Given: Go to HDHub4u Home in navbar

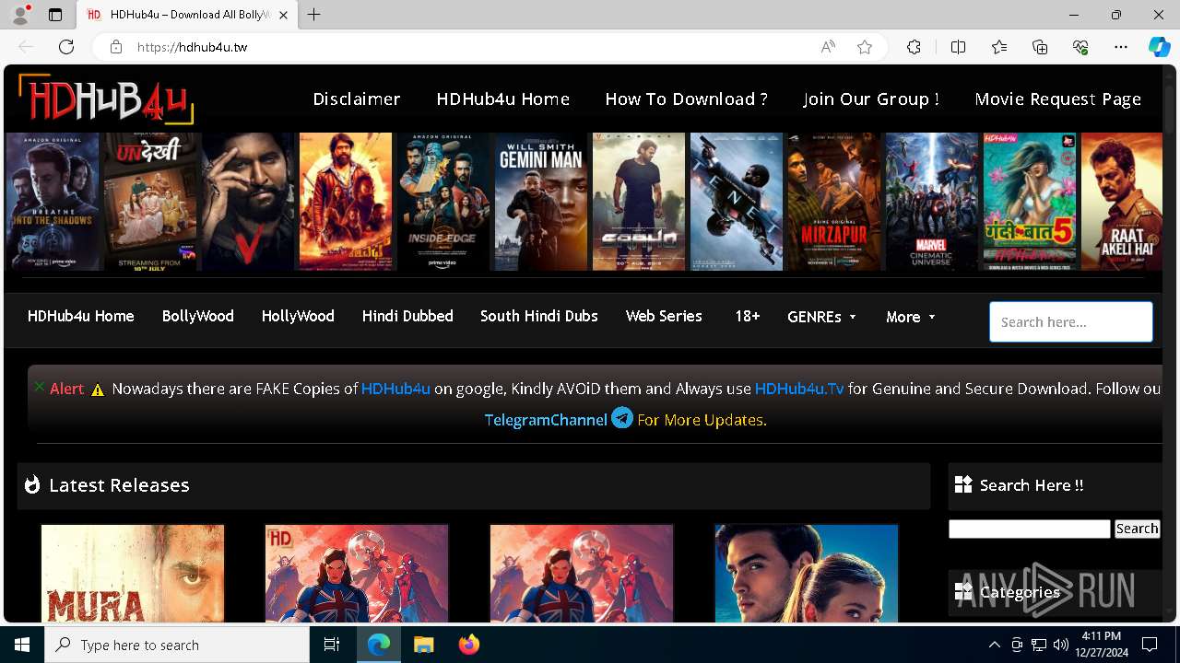Looking at the screenshot, I should coord(81,316).
